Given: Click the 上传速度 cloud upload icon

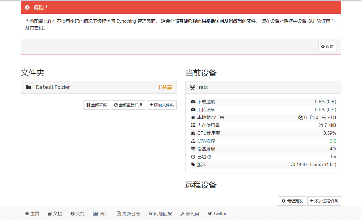Looking at the screenshot, I should pyautogui.click(x=193, y=109).
